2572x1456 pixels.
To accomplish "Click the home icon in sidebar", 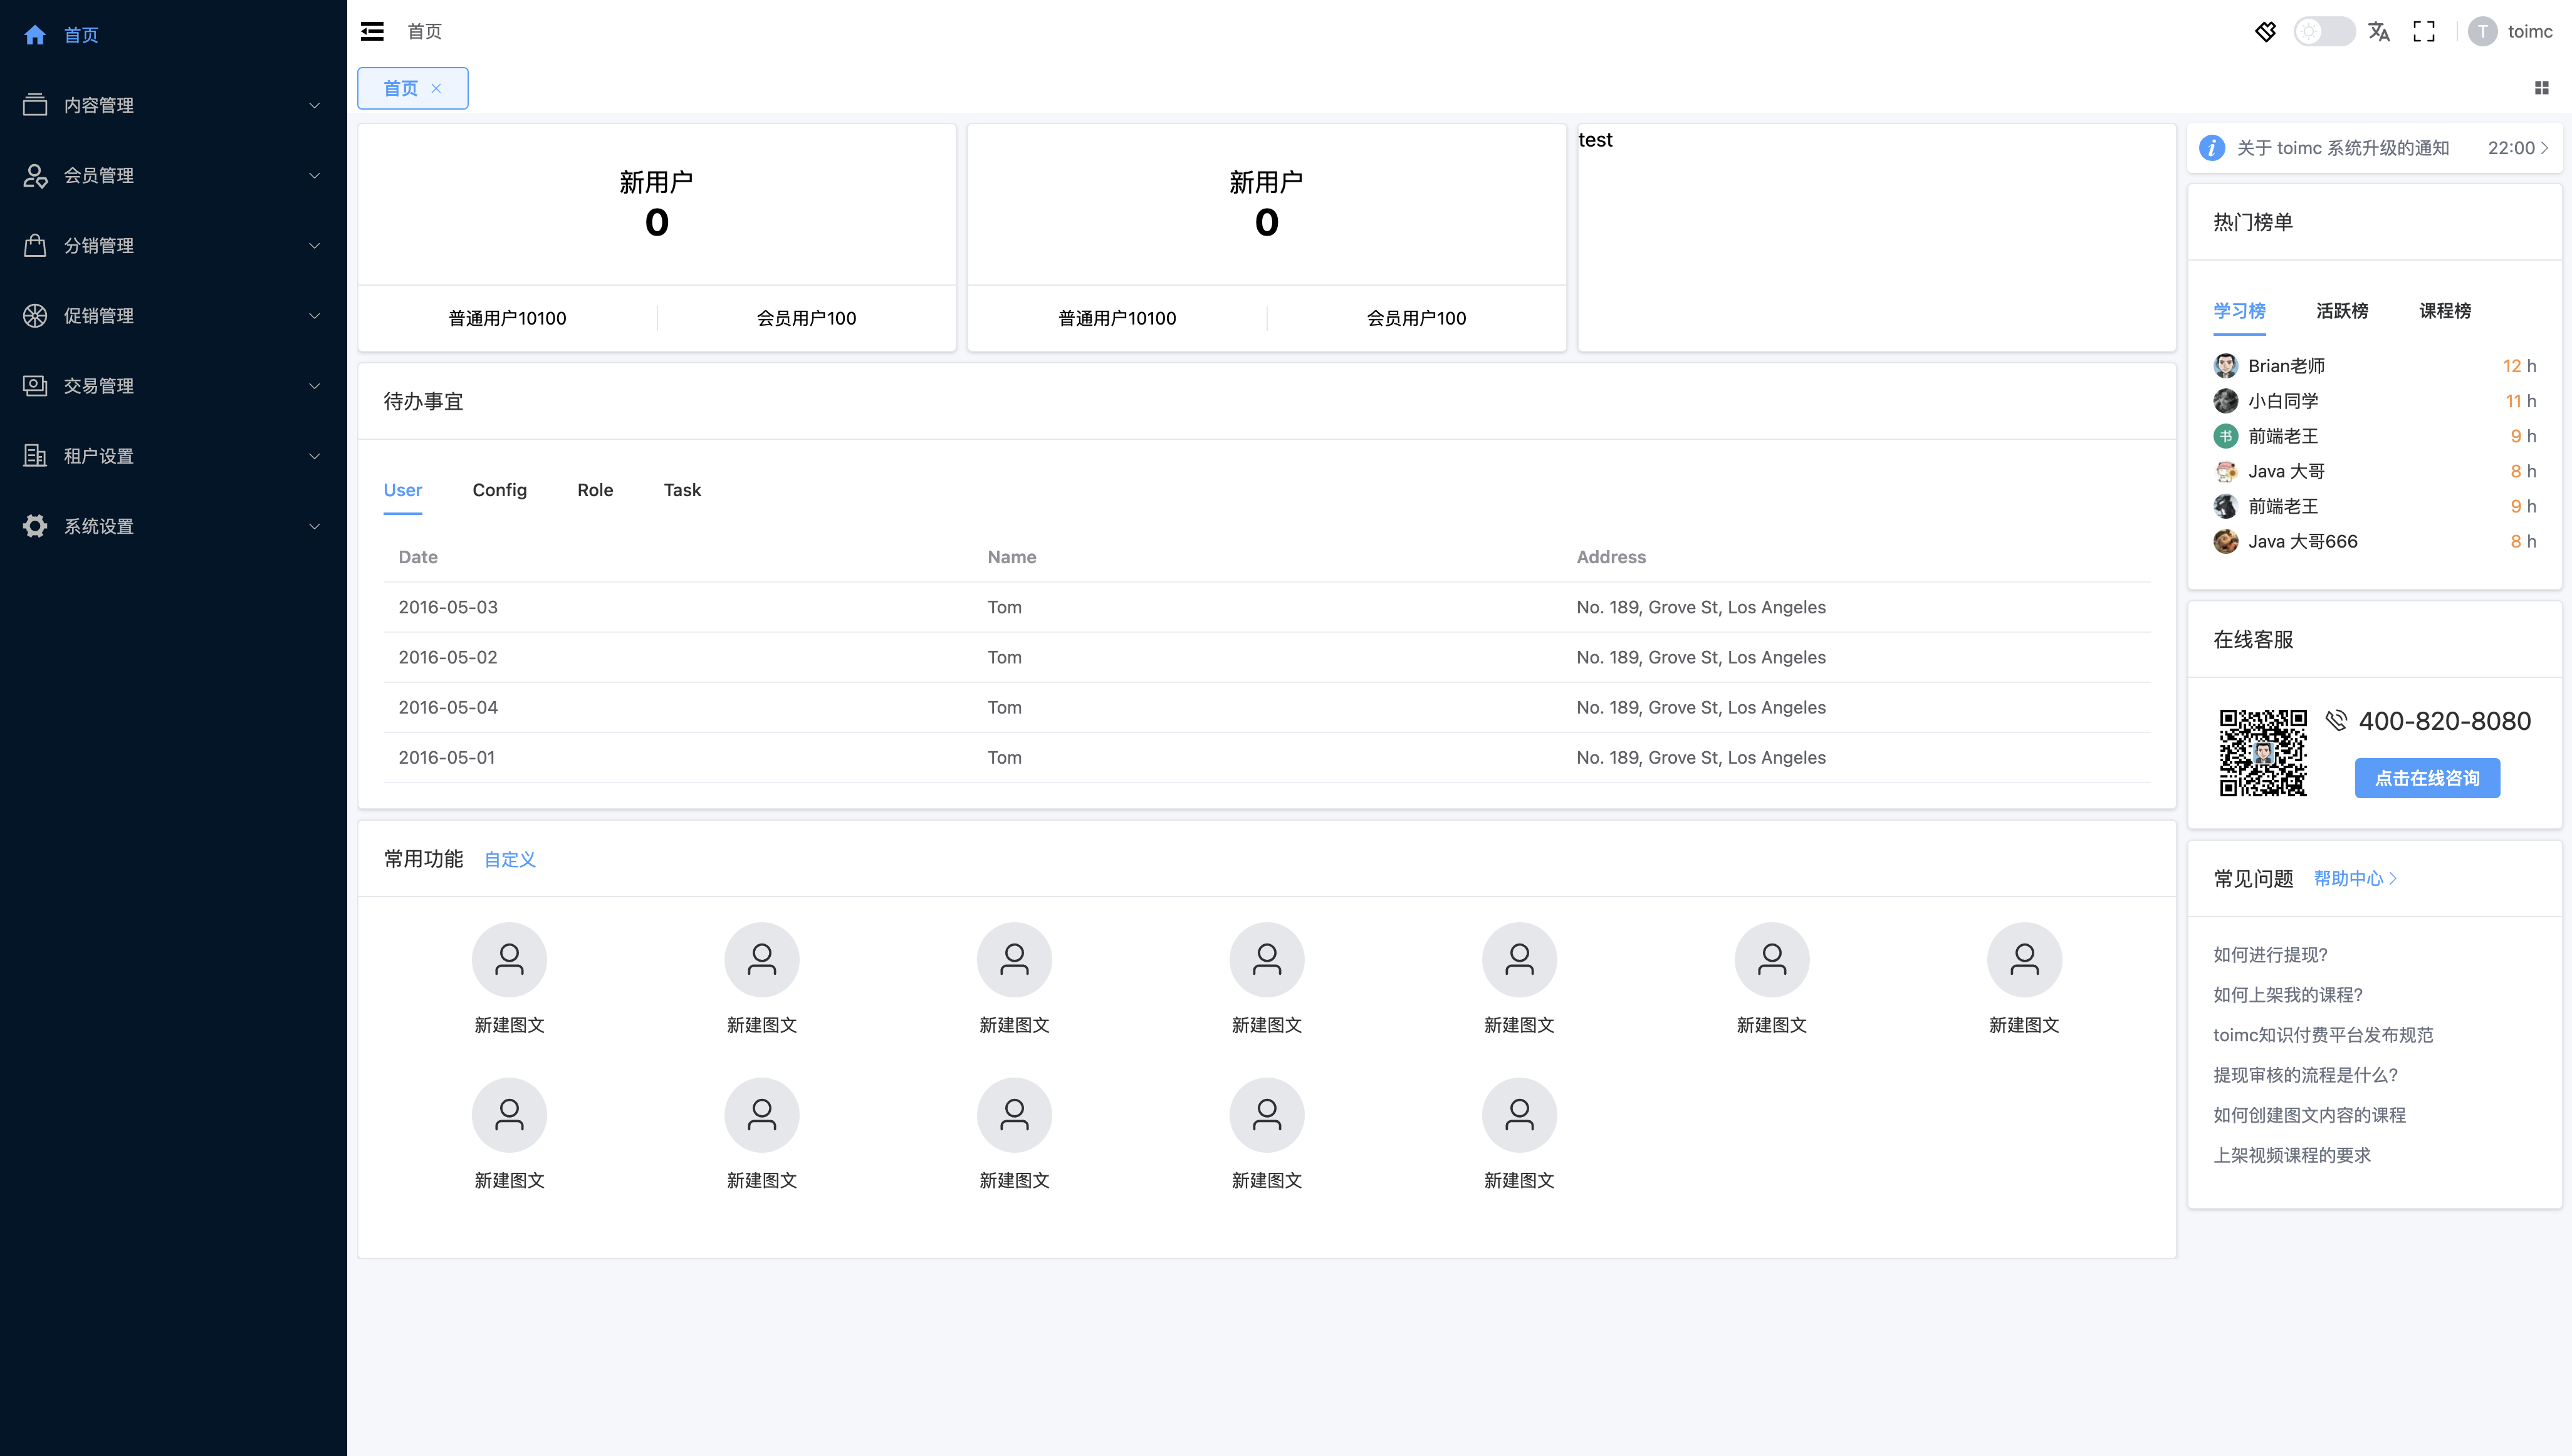I will (x=35, y=35).
